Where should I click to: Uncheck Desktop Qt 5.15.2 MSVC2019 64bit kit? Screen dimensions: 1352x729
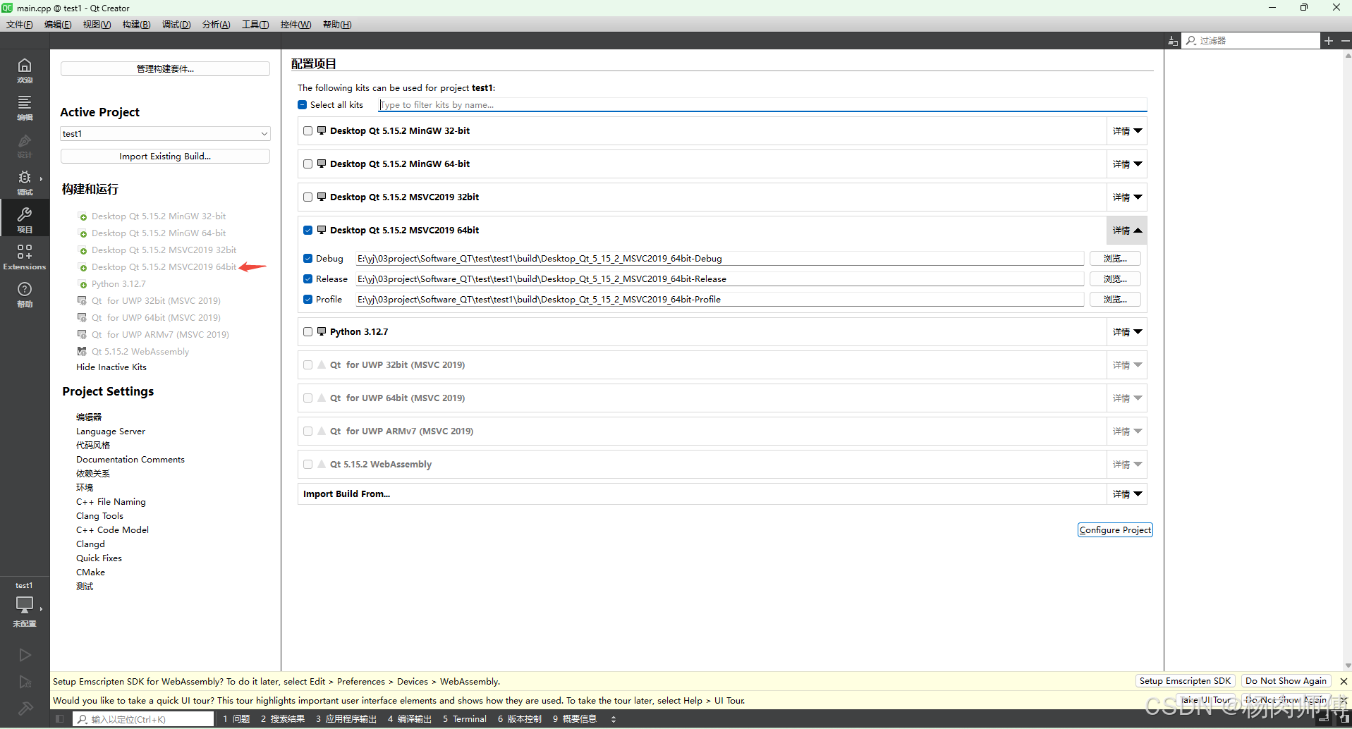pyautogui.click(x=307, y=230)
